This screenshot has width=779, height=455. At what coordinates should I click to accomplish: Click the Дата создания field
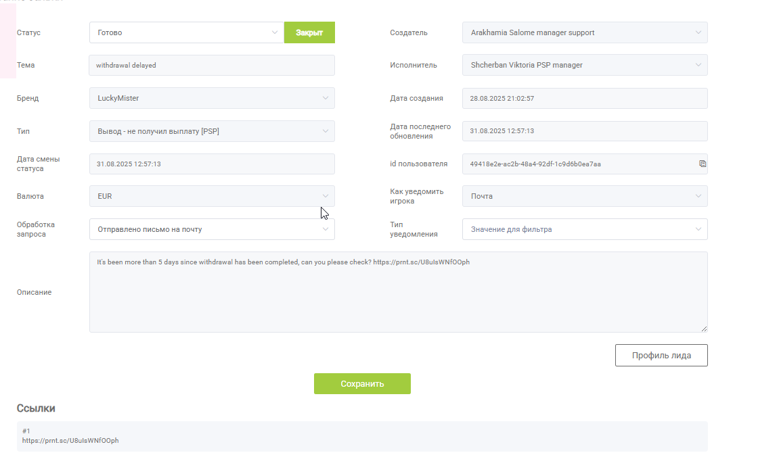(x=585, y=98)
